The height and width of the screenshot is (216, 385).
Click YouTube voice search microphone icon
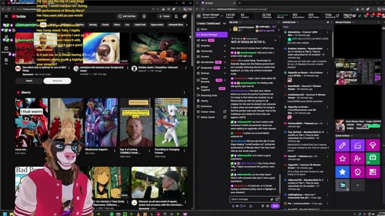point(144,16)
